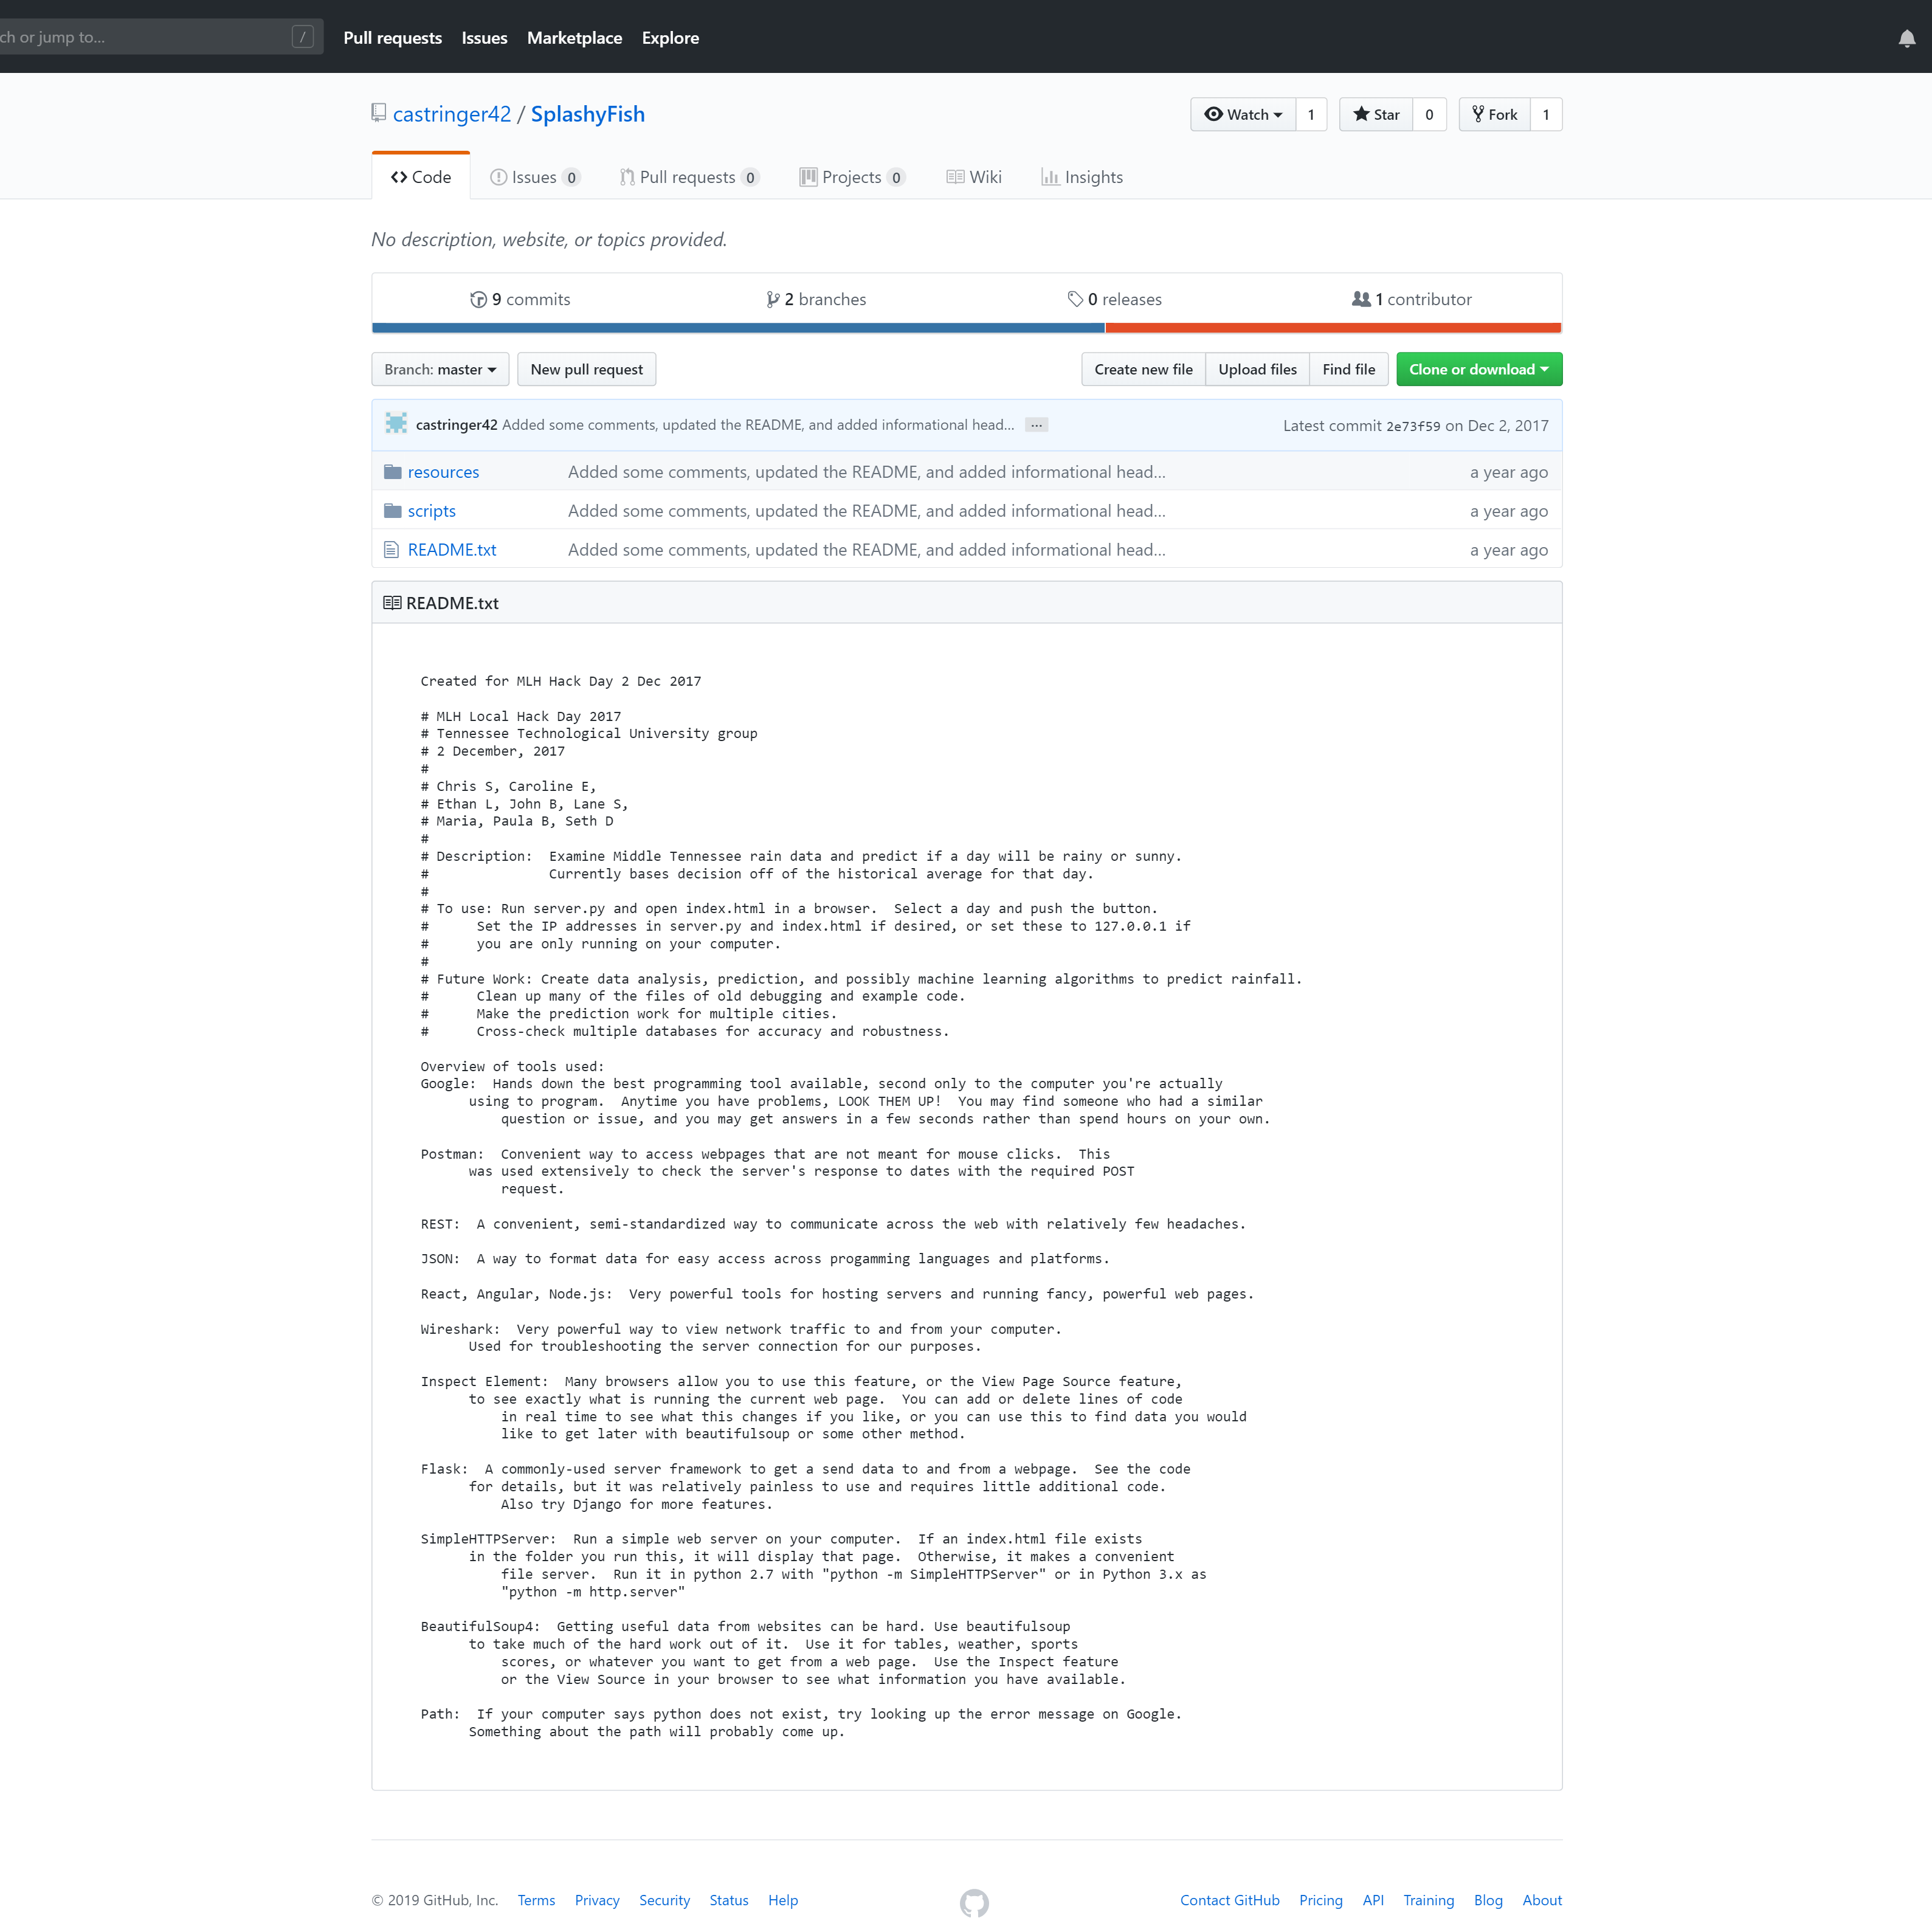Screen dimensions: 1932x1932
Task: Open Marketplace in top navigation
Action: [x=574, y=38]
